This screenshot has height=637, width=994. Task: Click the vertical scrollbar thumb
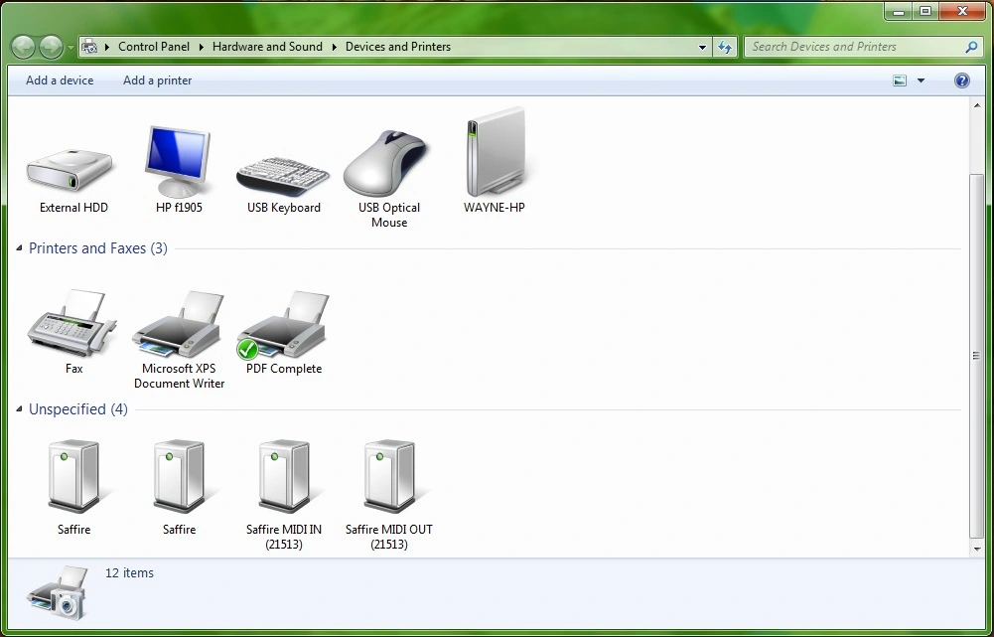pos(976,356)
